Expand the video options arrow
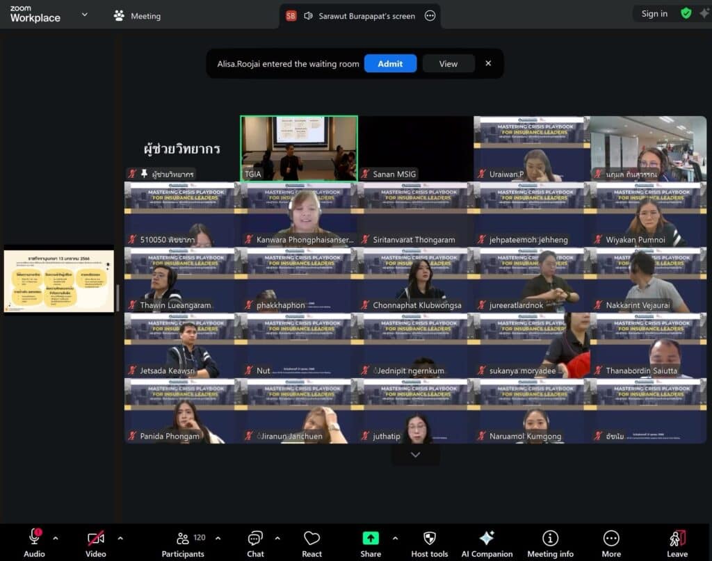This screenshot has width=712, height=561. pyautogui.click(x=120, y=538)
